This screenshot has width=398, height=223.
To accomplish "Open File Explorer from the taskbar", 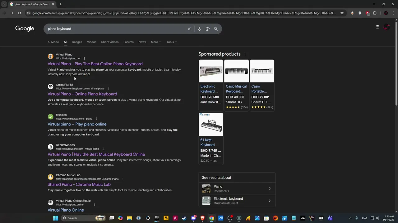I will pyautogui.click(x=130, y=218).
